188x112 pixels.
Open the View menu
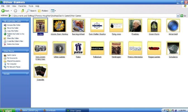pyautogui.click(x=14, y=6)
